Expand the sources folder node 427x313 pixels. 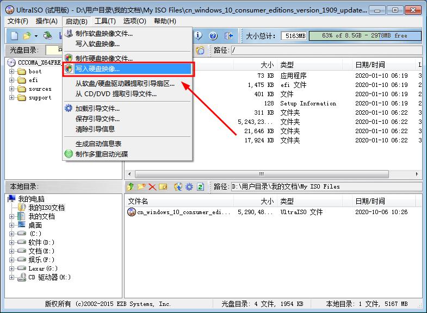(11, 89)
